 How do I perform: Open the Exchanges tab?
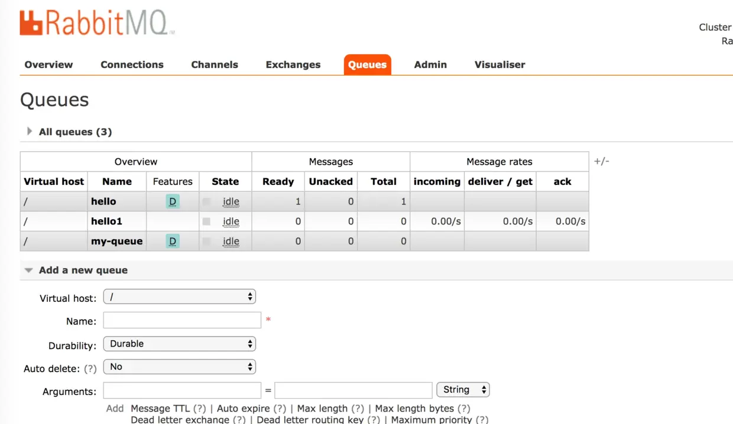tap(293, 65)
